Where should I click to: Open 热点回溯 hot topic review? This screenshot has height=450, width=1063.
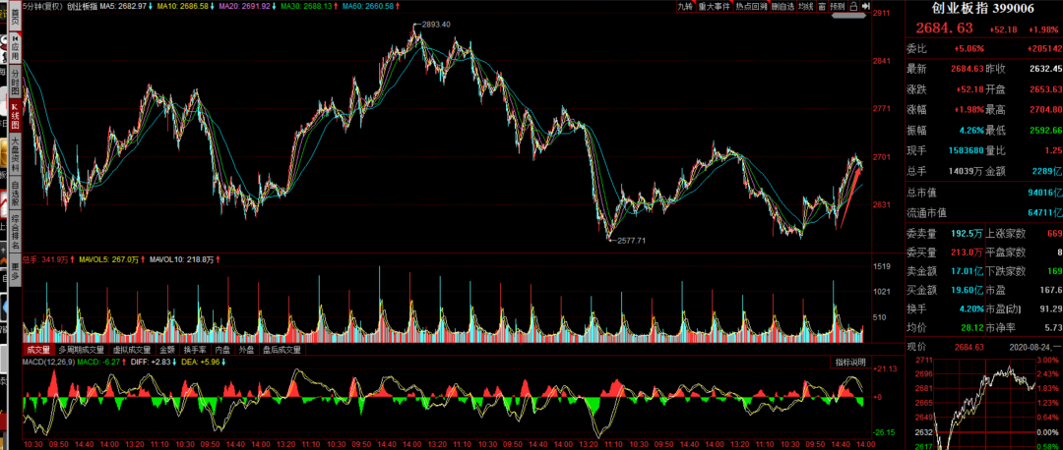click(750, 6)
